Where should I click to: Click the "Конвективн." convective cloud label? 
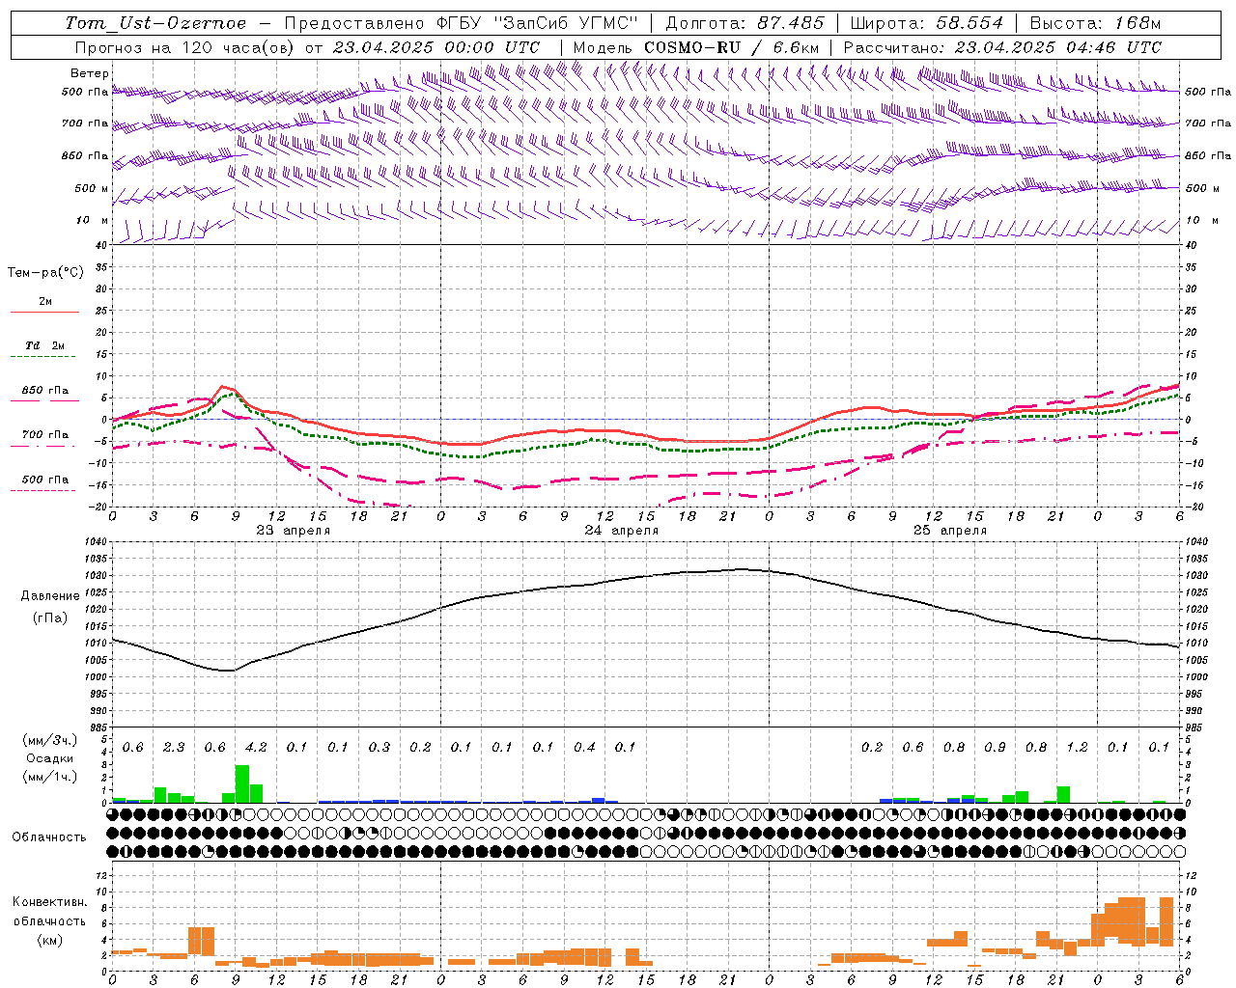pos(50,902)
